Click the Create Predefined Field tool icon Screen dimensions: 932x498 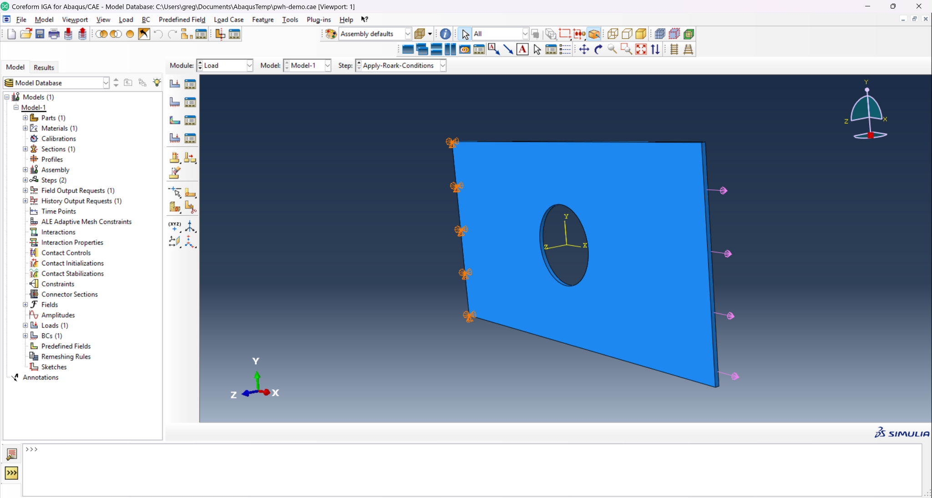[x=175, y=120]
